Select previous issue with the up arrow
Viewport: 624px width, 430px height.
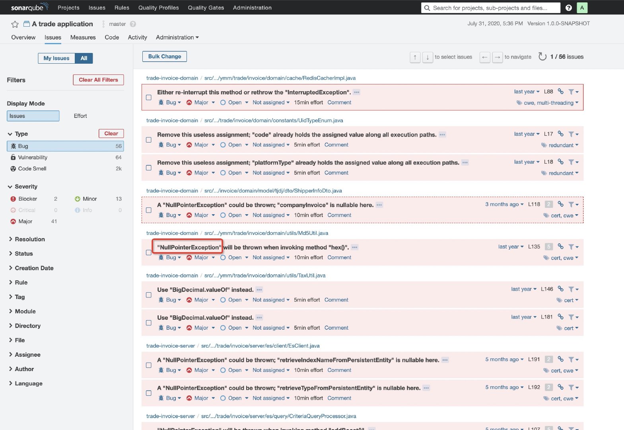pyautogui.click(x=415, y=57)
